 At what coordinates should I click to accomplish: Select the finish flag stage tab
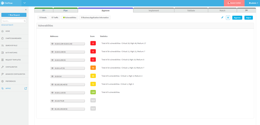(246, 10)
